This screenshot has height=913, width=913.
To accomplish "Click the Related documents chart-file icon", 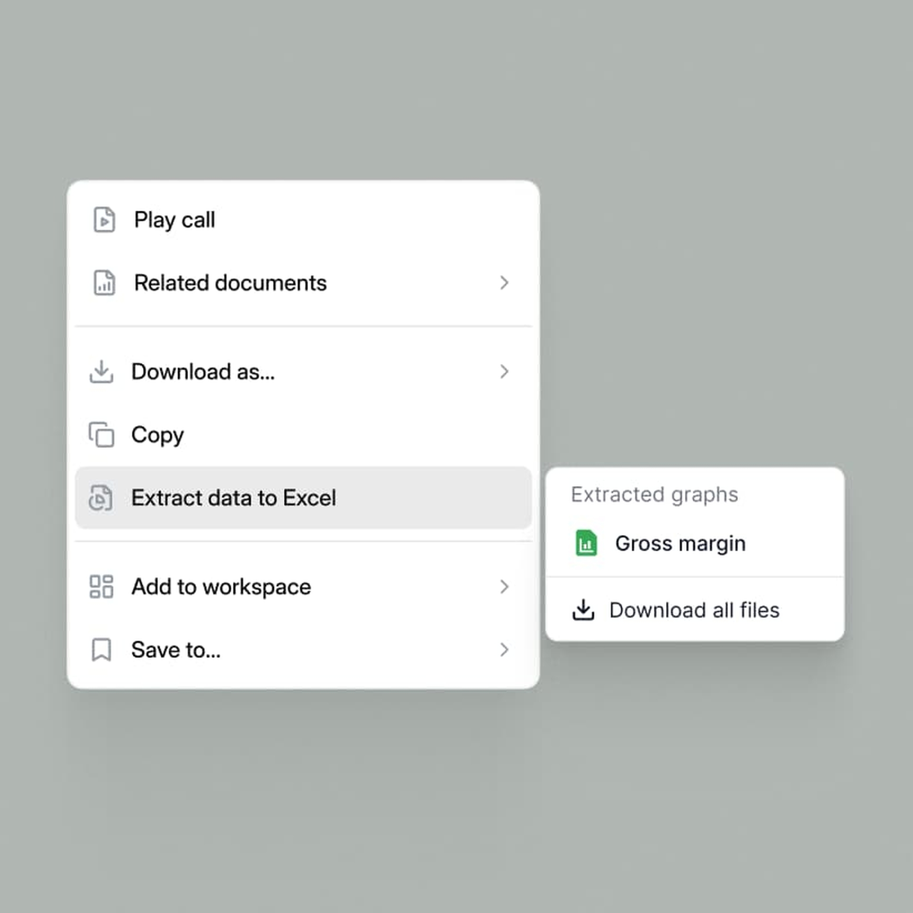I will [104, 283].
